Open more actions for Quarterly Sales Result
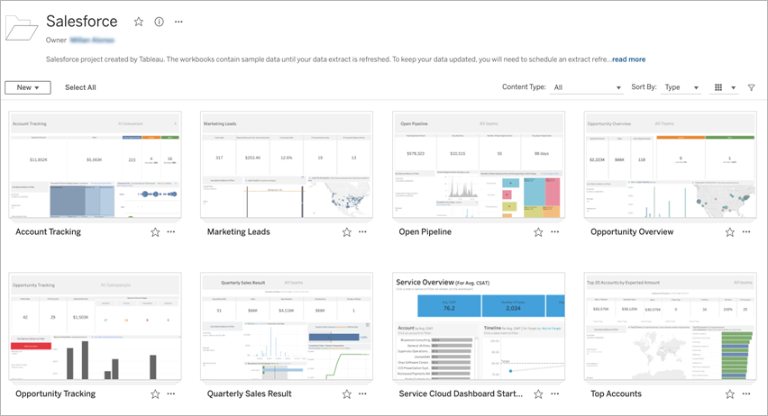768x416 pixels. pyautogui.click(x=362, y=394)
